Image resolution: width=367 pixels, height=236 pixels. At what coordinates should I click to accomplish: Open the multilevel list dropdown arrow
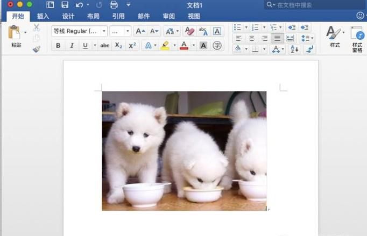pyautogui.click(x=280, y=27)
